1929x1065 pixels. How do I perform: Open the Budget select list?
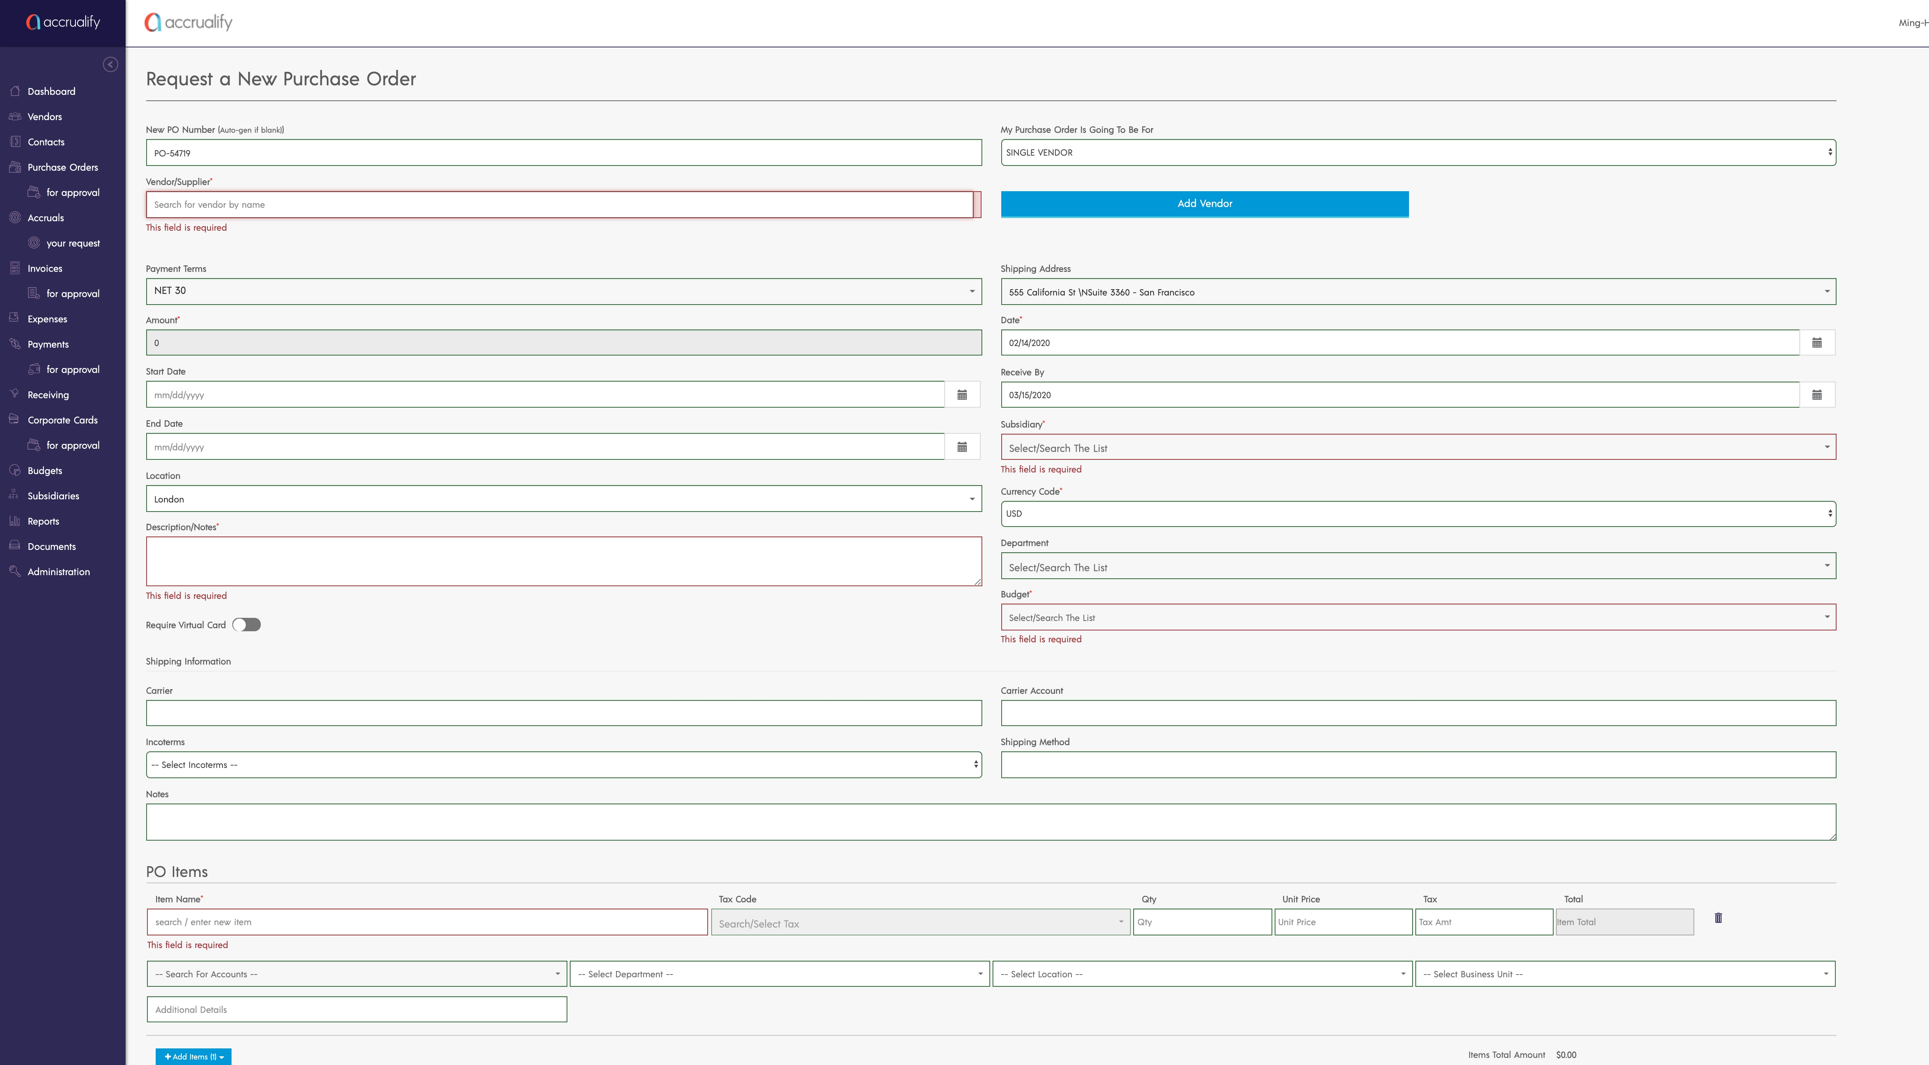[x=1418, y=617]
